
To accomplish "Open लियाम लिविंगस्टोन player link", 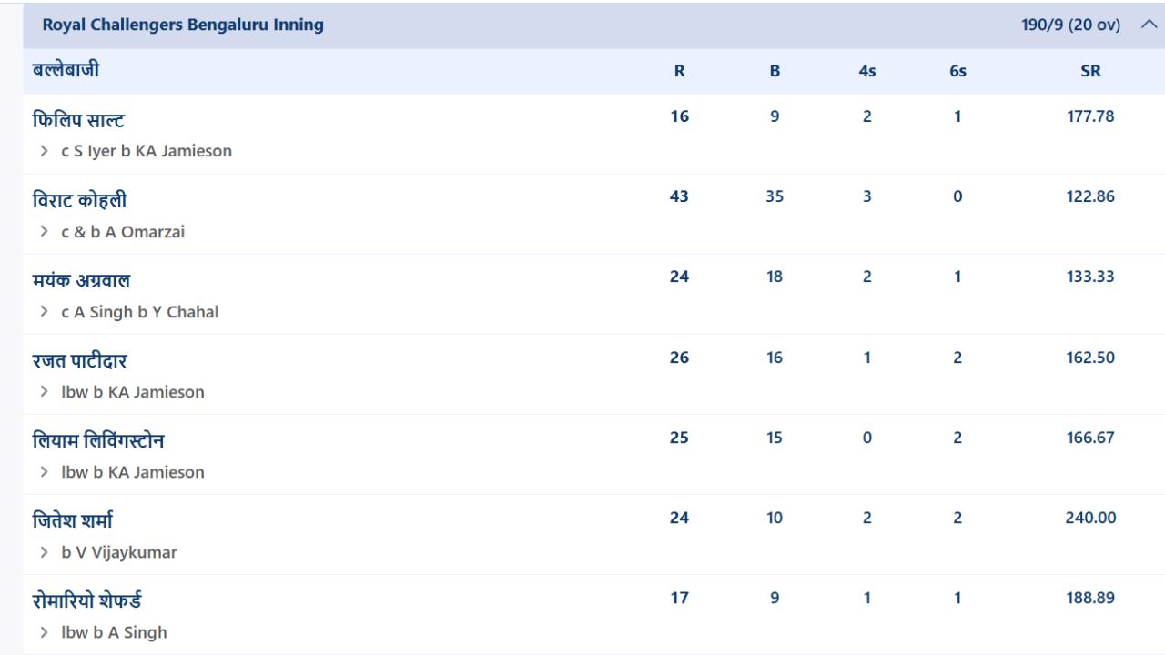I will [98, 440].
